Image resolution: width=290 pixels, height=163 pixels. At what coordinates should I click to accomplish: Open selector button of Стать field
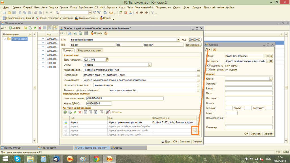point(150,65)
